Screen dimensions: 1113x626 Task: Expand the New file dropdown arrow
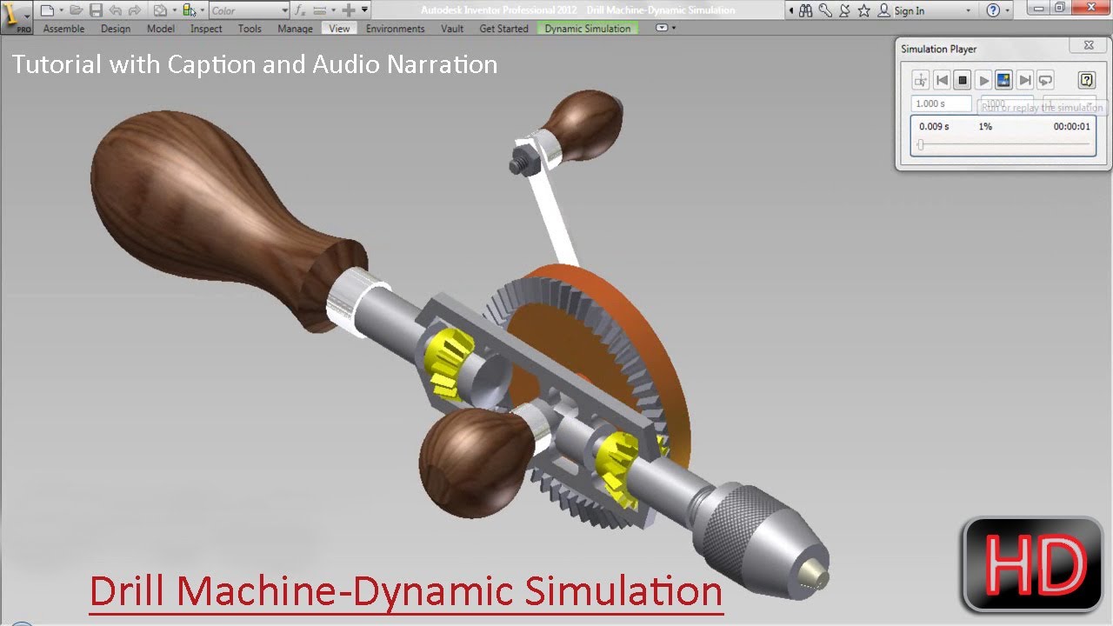coord(61,10)
